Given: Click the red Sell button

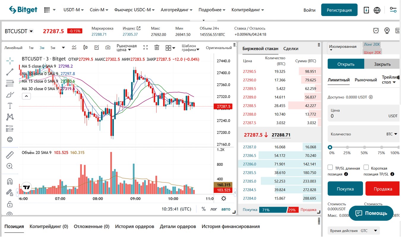Looking at the screenshot, I should tap(383, 189).
